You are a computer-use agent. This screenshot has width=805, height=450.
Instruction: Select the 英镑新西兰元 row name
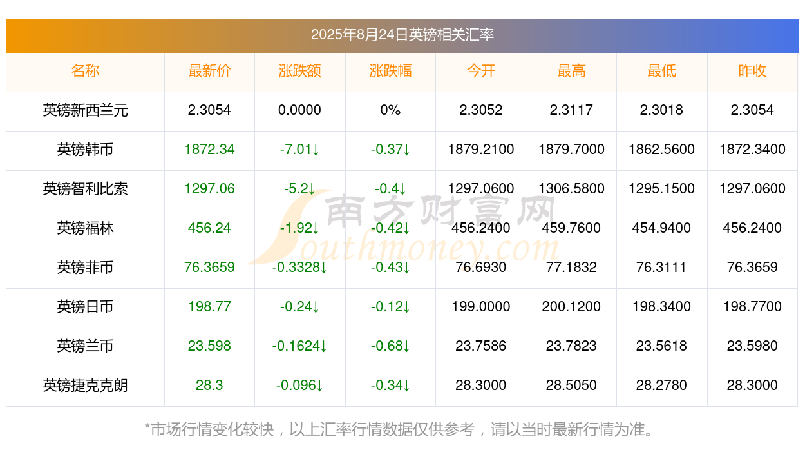pyautogui.click(x=86, y=110)
